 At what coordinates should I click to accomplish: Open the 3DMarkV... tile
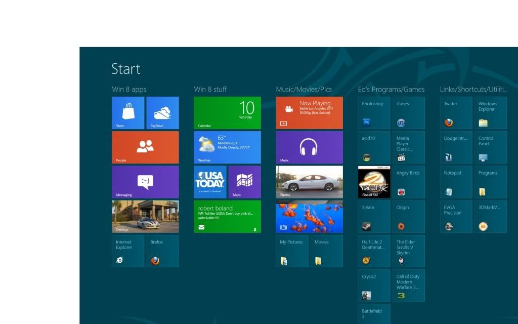pos(491,217)
